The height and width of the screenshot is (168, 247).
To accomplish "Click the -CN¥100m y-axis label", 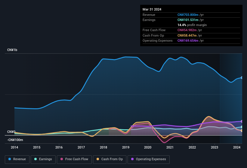I will [x=15, y=140].
